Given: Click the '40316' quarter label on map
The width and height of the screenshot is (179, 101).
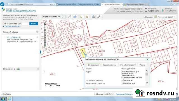Looking at the screenshot, I should coord(161,81).
